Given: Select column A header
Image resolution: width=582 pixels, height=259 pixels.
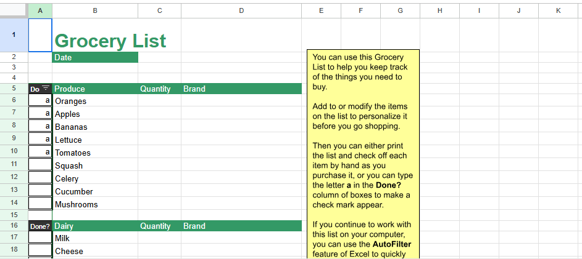Looking at the screenshot, I should click(x=40, y=10).
